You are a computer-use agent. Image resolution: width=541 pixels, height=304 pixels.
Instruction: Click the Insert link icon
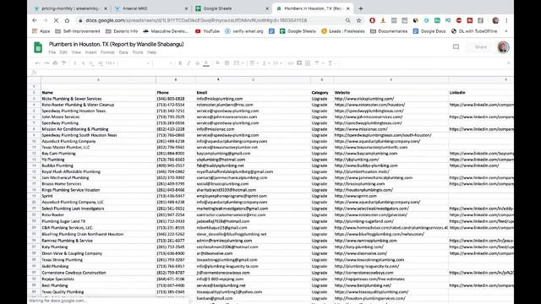(291, 63)
